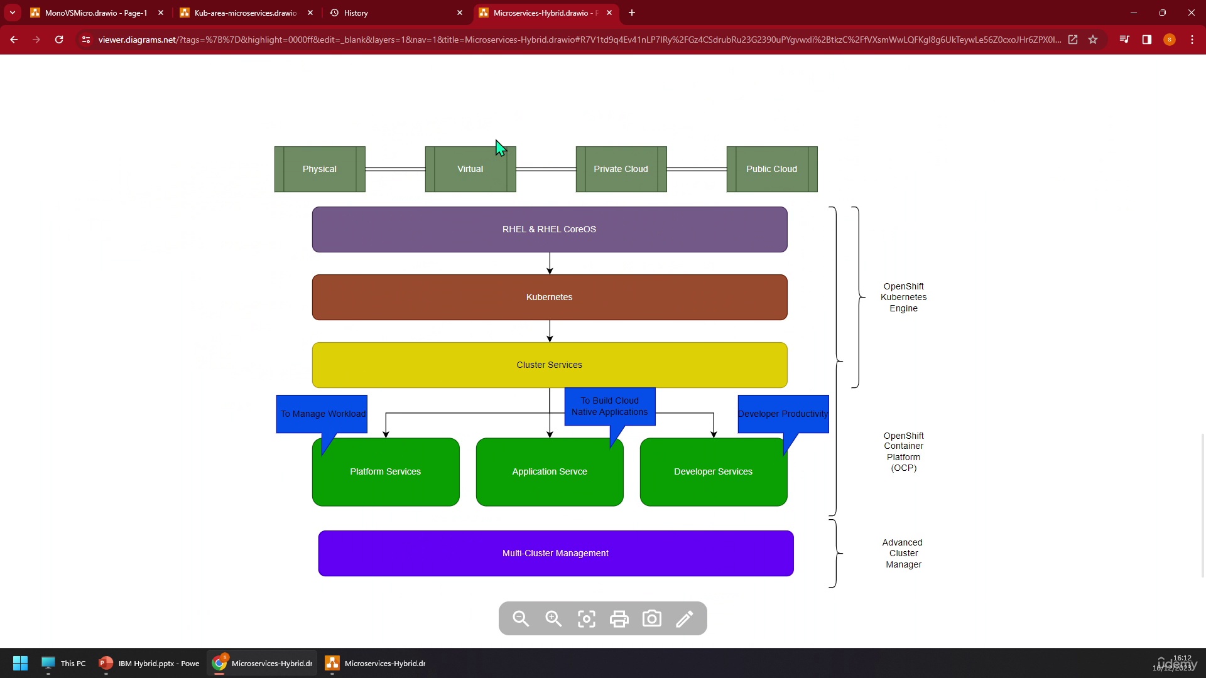
Task: Bookmark this page with the star
Action: click(1093, 40)
